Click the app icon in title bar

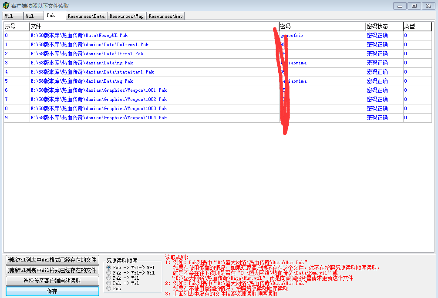(x=6, y=6)
